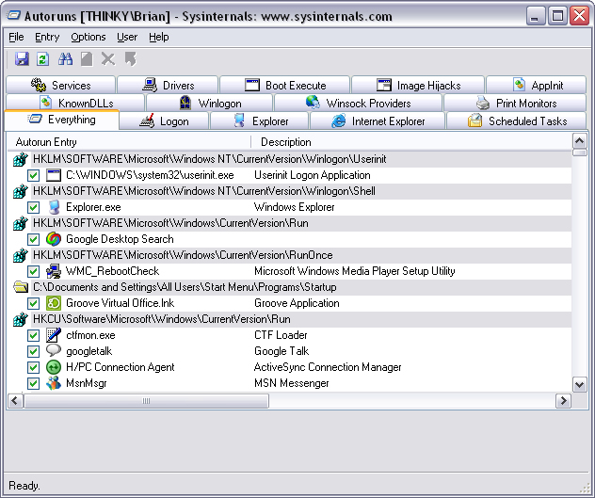
Task: Sort by the Description column header
Action: tap(286, 142)
